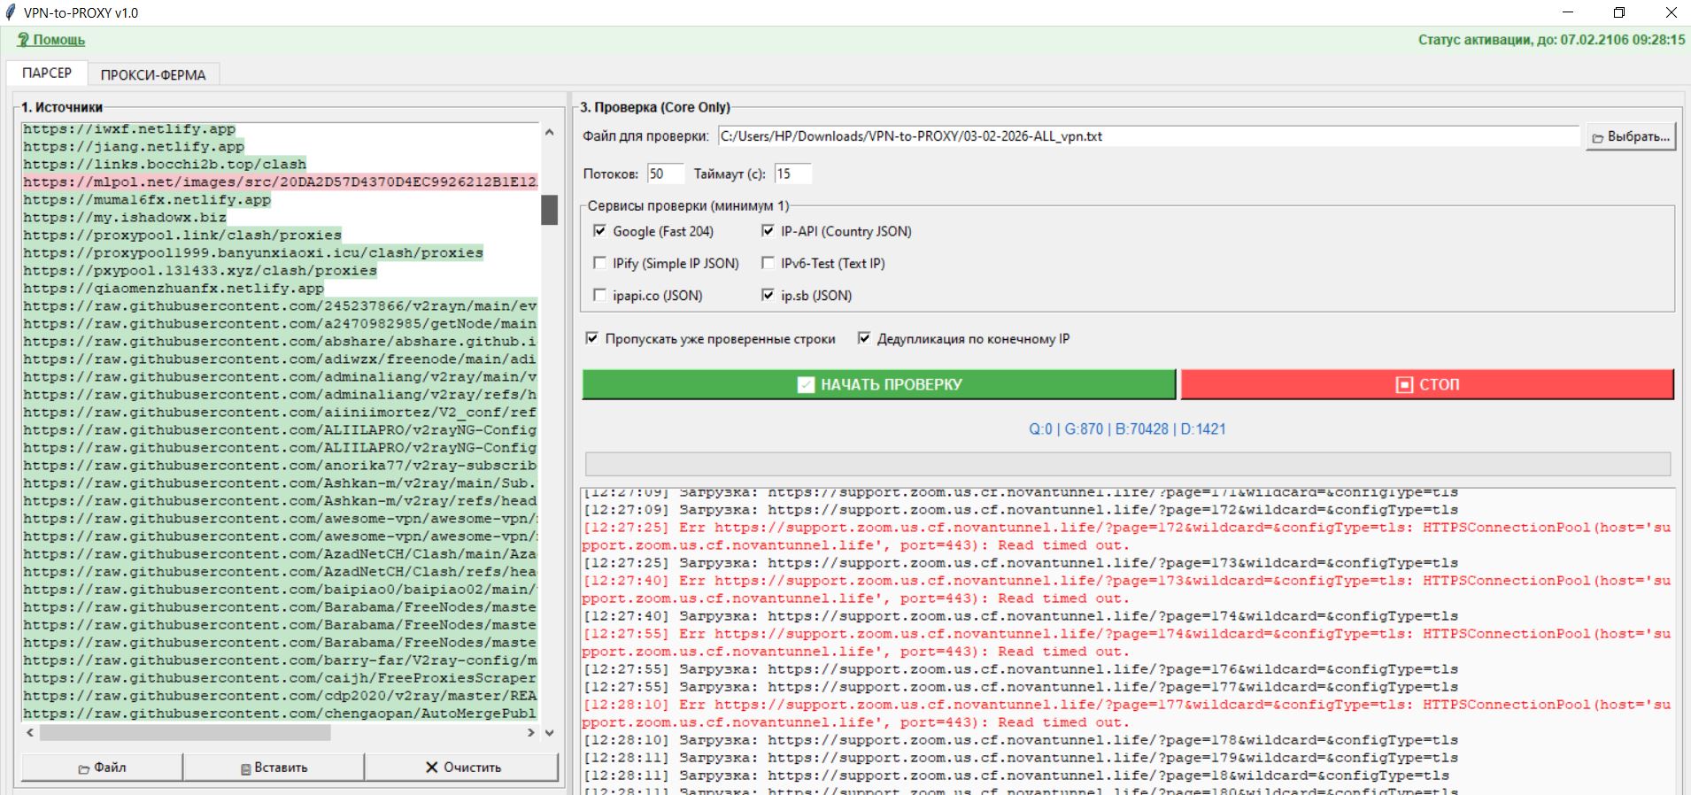Click the sources list scroll-down arrow

tap(550, 732)
